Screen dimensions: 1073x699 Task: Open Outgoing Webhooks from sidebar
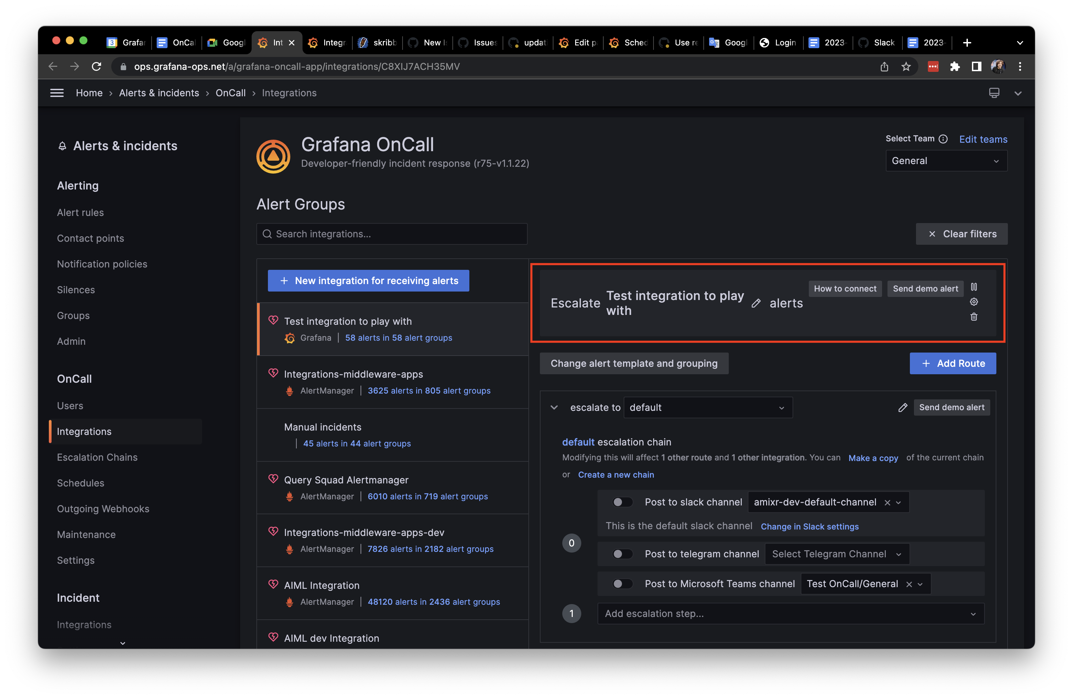103,508
